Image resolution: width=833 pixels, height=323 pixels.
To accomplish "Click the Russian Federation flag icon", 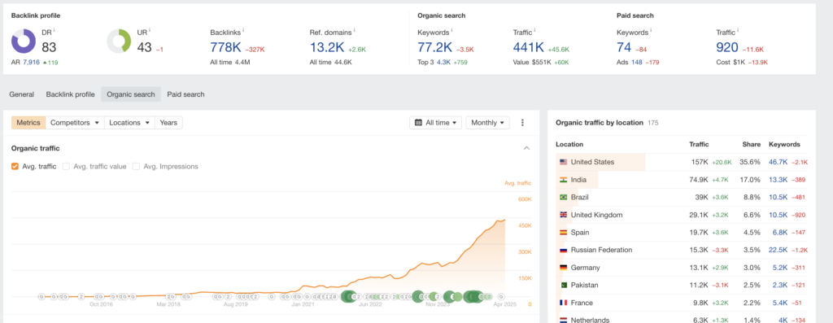I will [x=563, y=250].
